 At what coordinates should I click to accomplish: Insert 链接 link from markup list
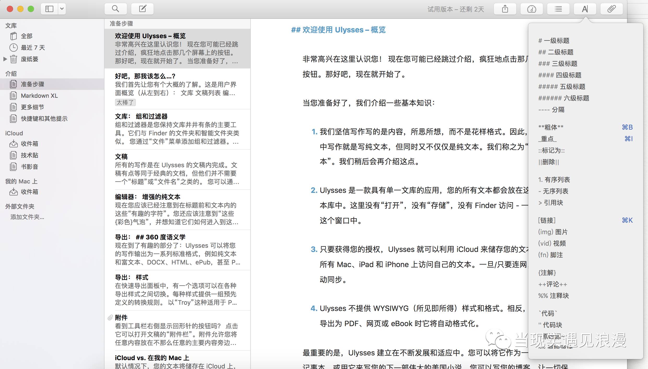pos(547,220)
